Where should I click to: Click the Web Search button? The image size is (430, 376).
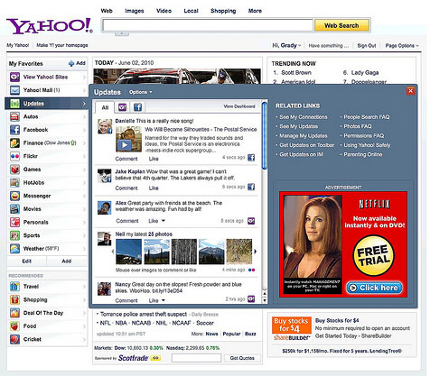click(x=341, y=25)
